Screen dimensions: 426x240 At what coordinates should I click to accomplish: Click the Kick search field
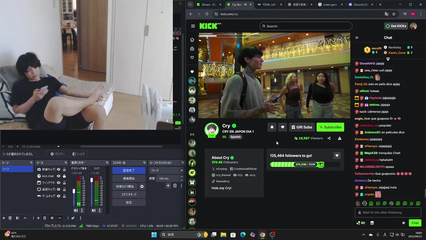(x=306, y=26)
